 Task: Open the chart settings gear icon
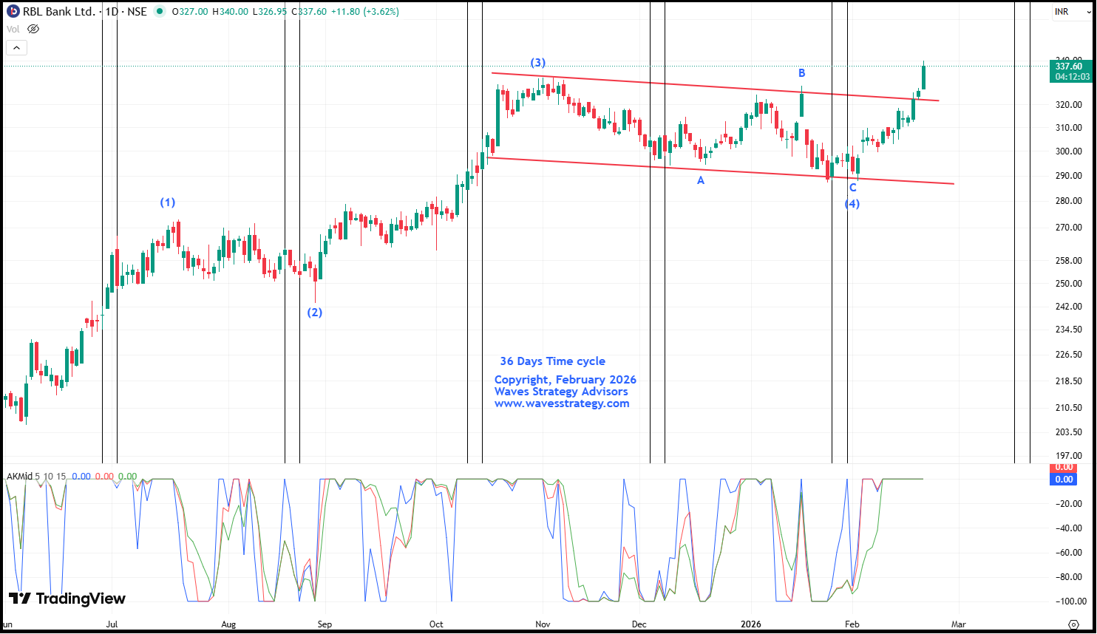pos(1074,624)
